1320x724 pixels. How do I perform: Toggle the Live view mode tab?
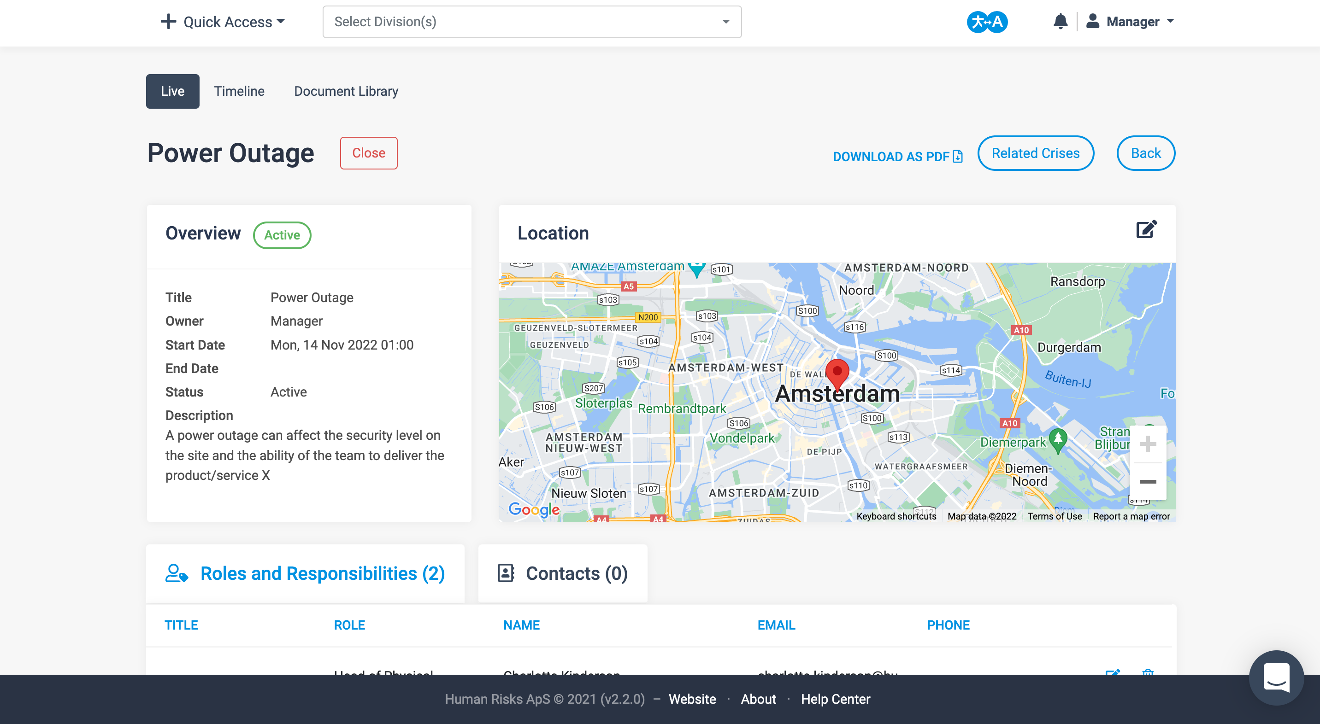click(x=172, y=91)
